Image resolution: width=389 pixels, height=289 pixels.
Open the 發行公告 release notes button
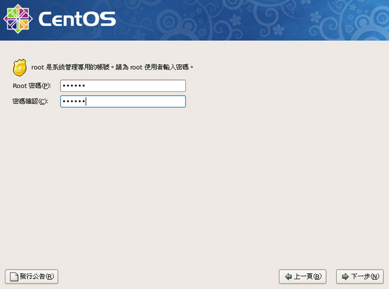32,277
